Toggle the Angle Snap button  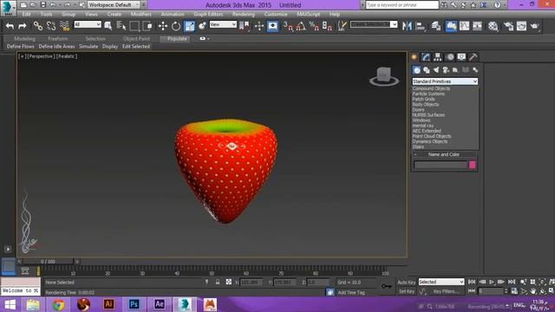301,26
